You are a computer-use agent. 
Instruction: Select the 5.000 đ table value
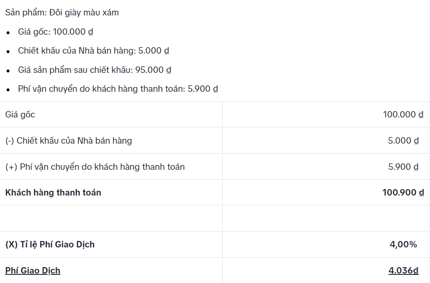click(x=403, y=141)
